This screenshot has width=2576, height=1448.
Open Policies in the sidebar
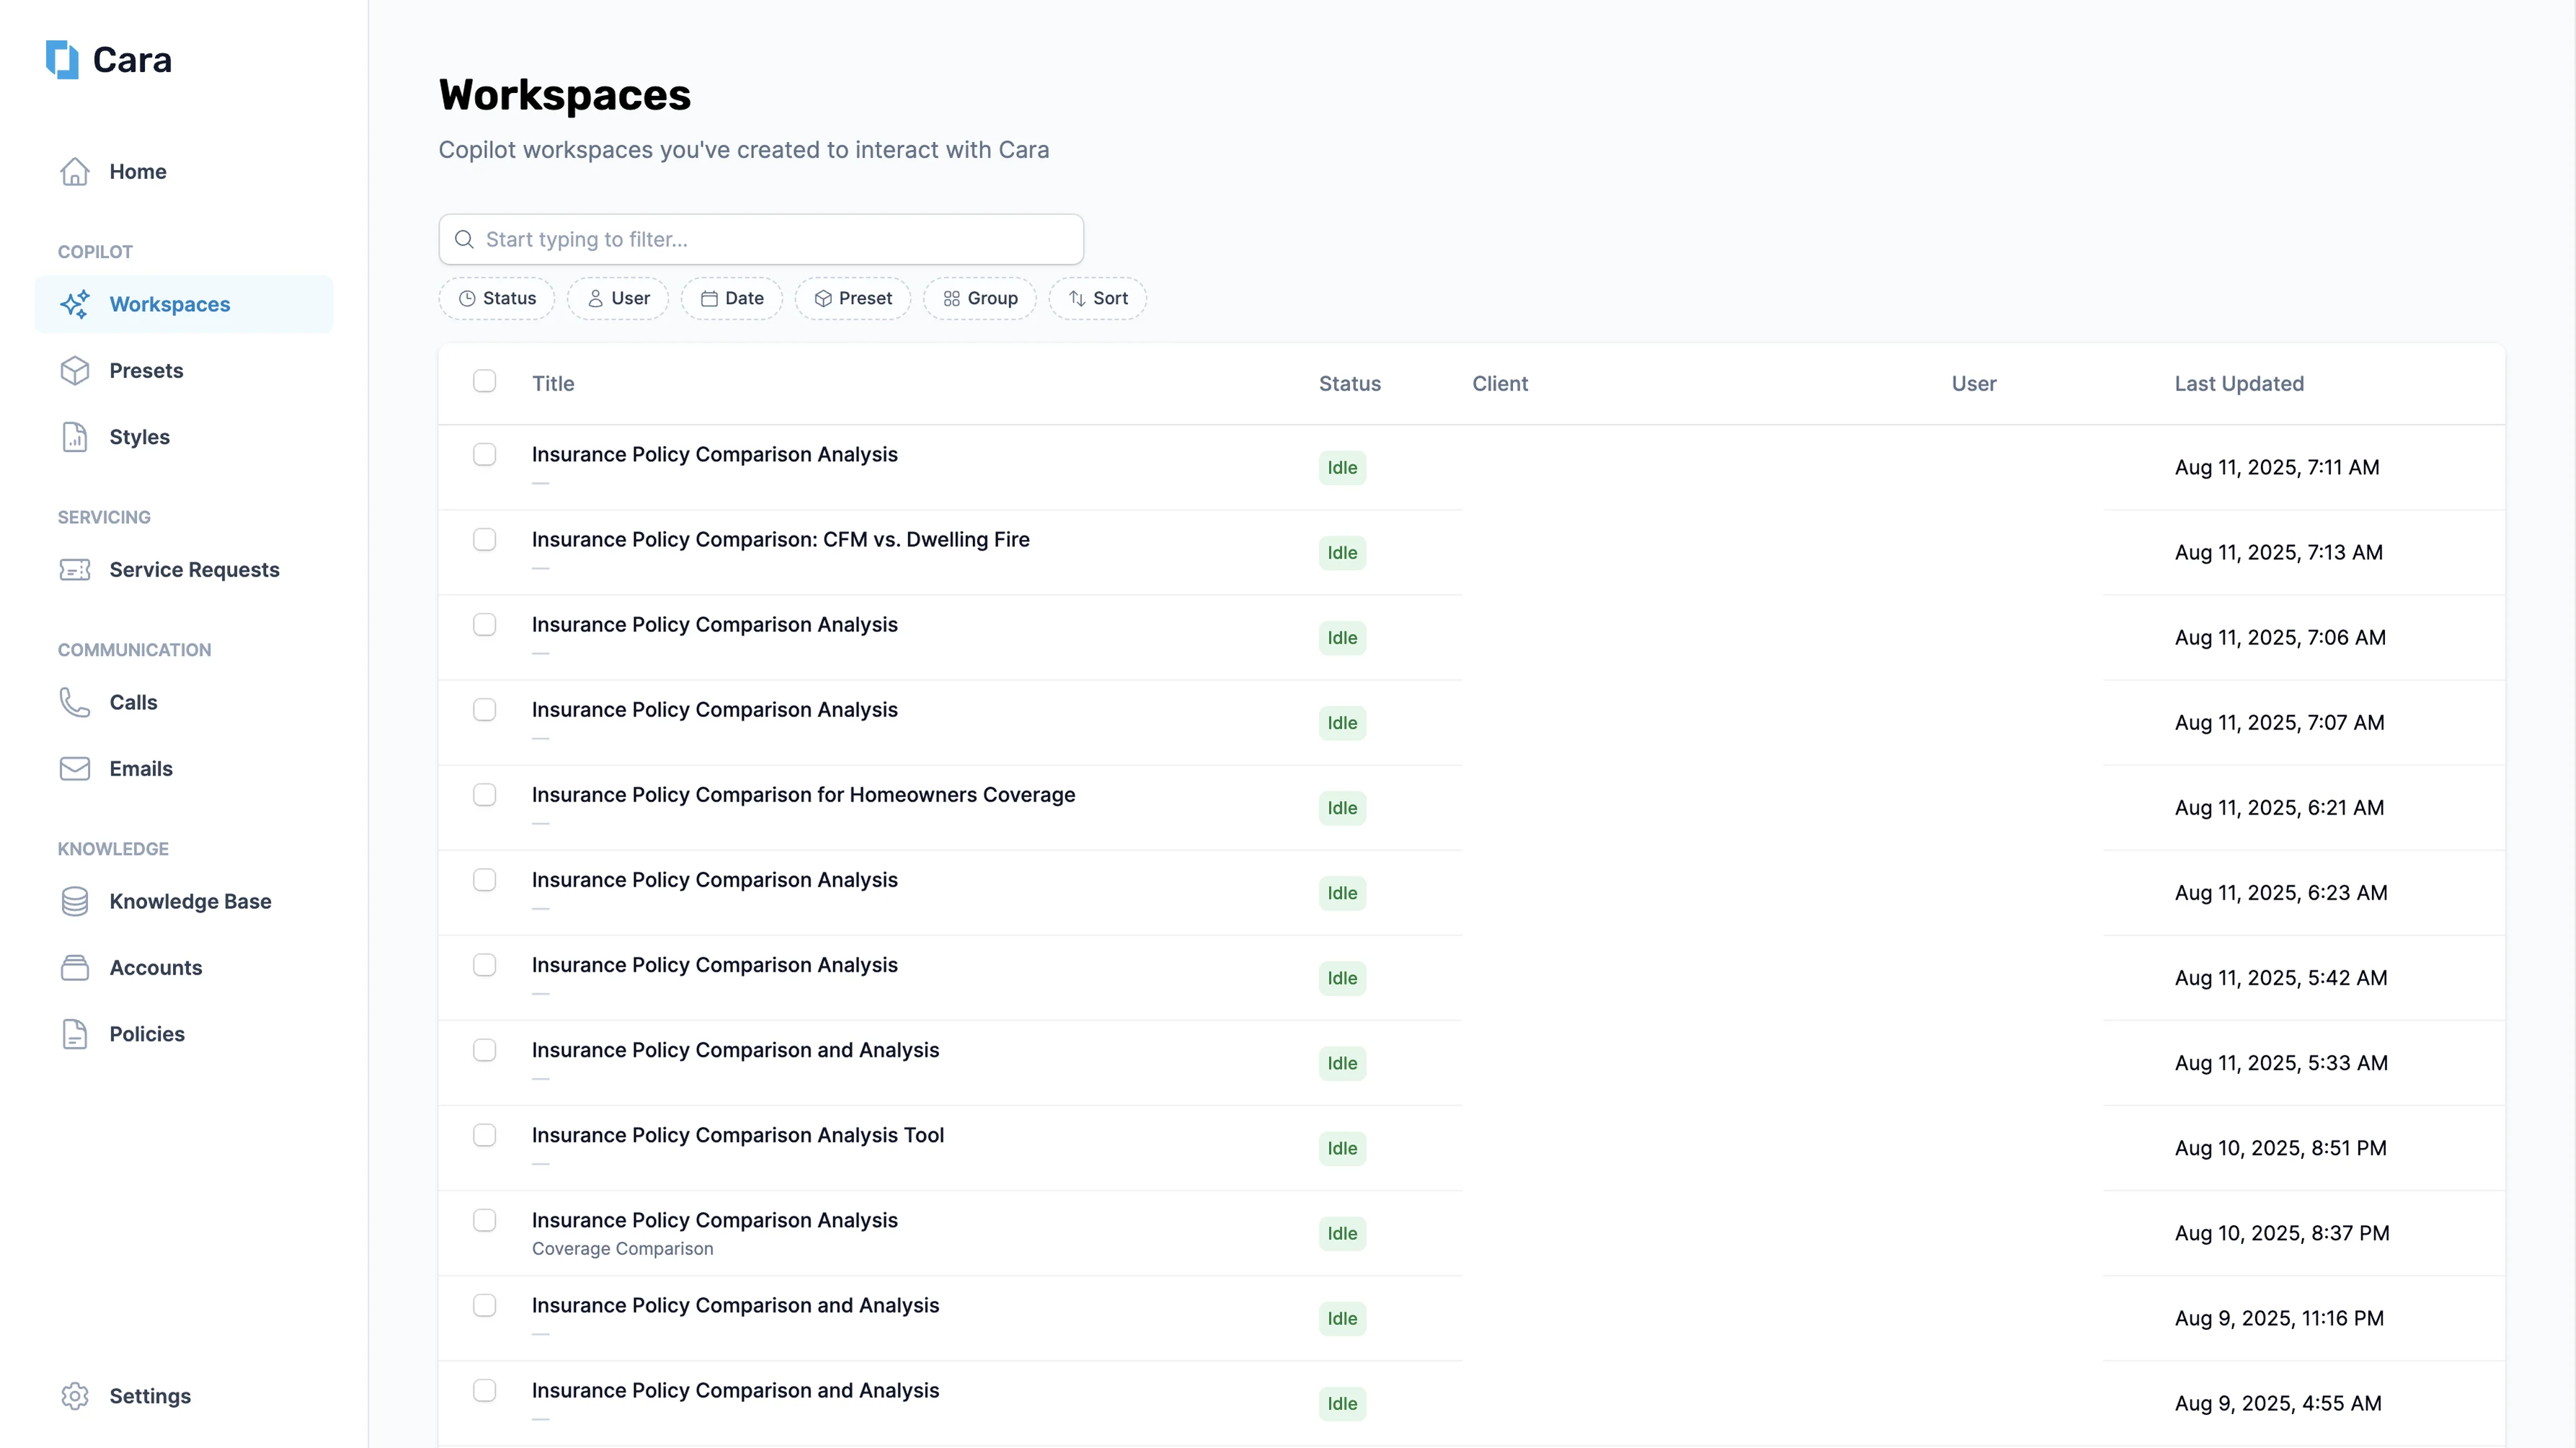point(184,1034)
